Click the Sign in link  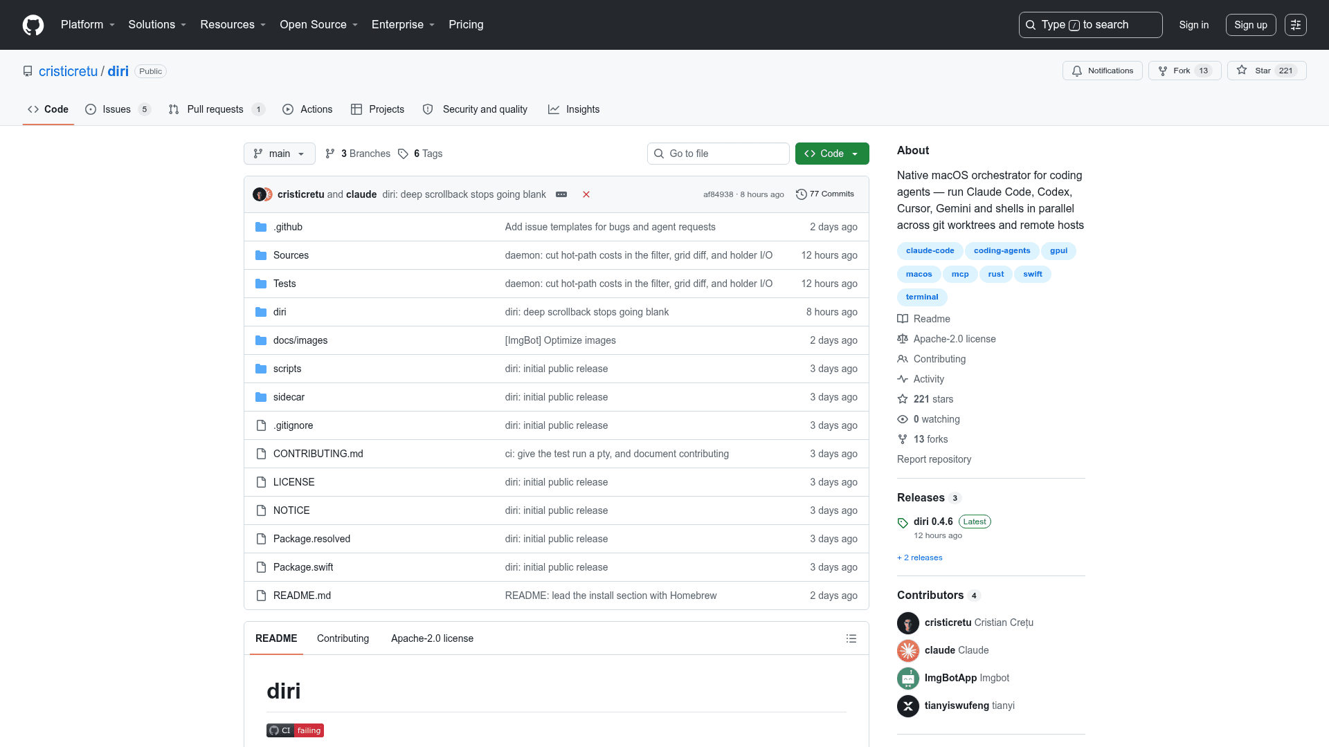point(1194,25)
